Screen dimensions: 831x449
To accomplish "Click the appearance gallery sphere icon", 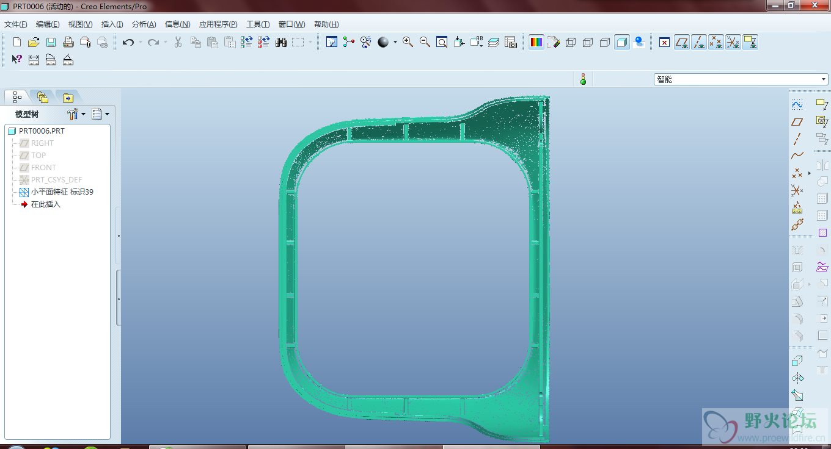I will 383,42.
